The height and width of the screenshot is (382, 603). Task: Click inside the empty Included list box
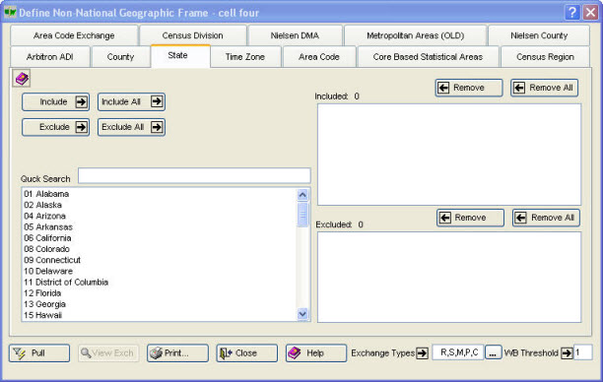[x=449, y=155]
